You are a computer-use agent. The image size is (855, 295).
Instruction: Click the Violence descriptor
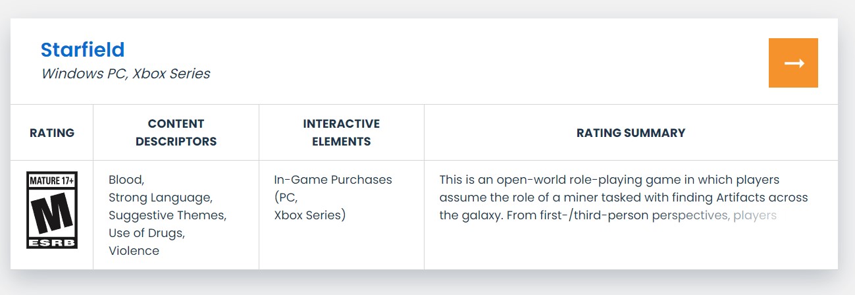[134, 251]
